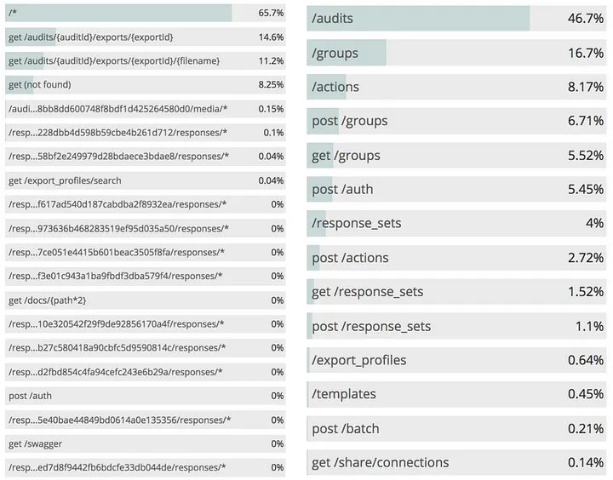
Task: Select the get /swagger row
Action: point(146,444)
